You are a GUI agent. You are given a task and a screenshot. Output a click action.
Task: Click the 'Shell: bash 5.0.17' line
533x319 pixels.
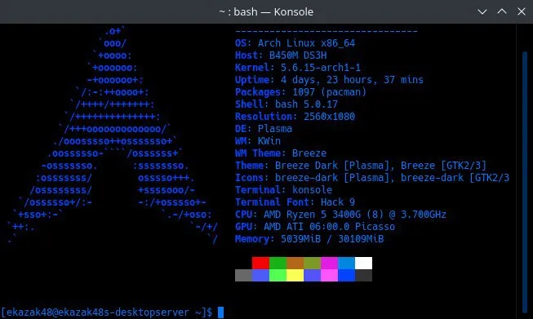point(286,104)
